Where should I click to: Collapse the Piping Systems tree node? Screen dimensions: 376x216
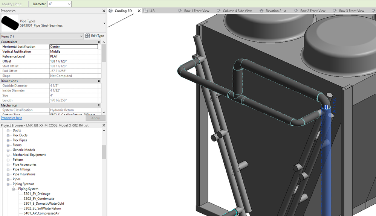click(8, 184)
